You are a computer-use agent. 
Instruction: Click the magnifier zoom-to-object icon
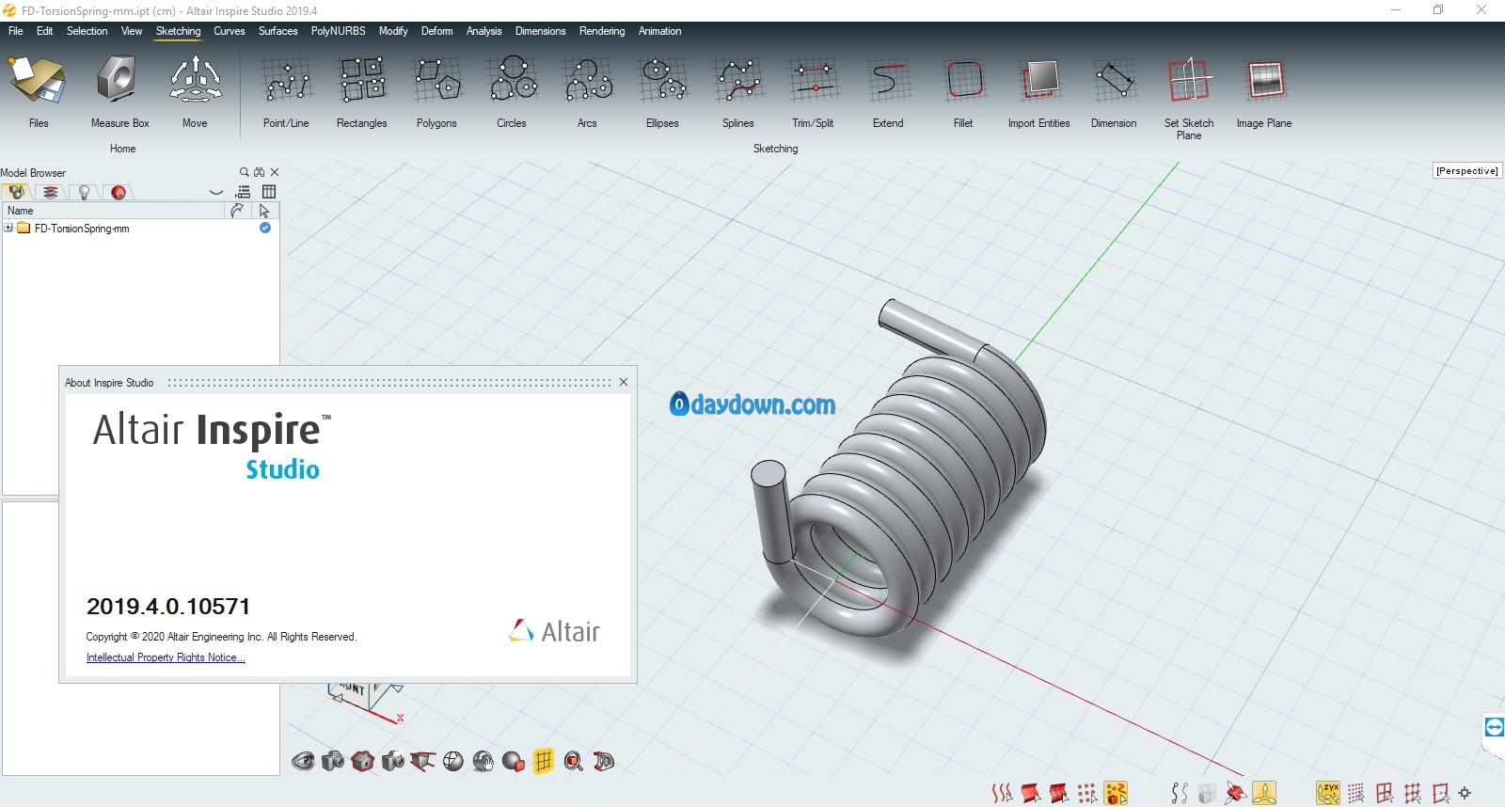point(574,762)
